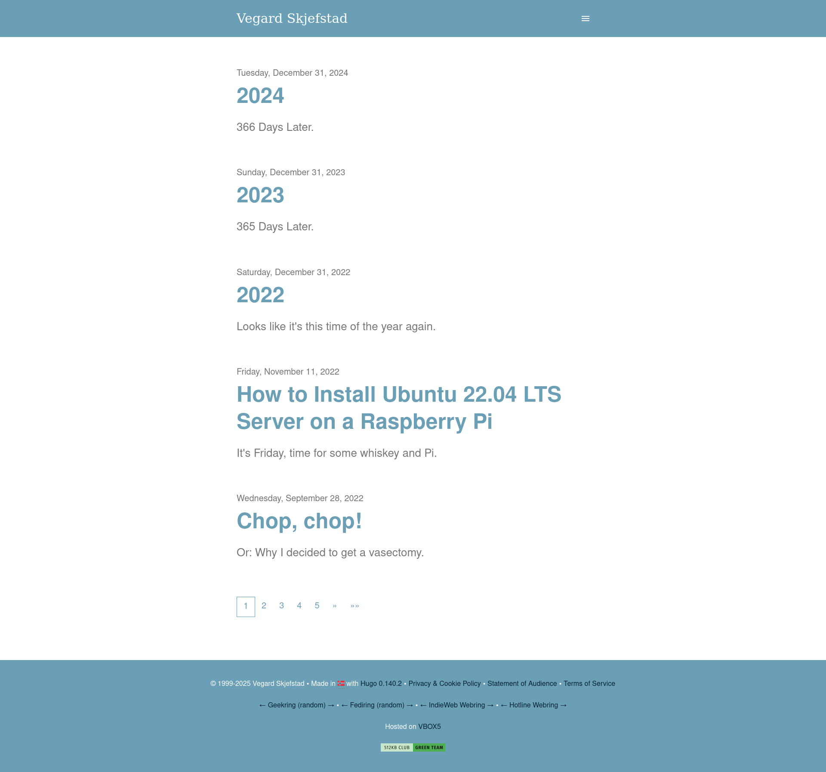
Task: Go to page 2
Action: (264, 606)
